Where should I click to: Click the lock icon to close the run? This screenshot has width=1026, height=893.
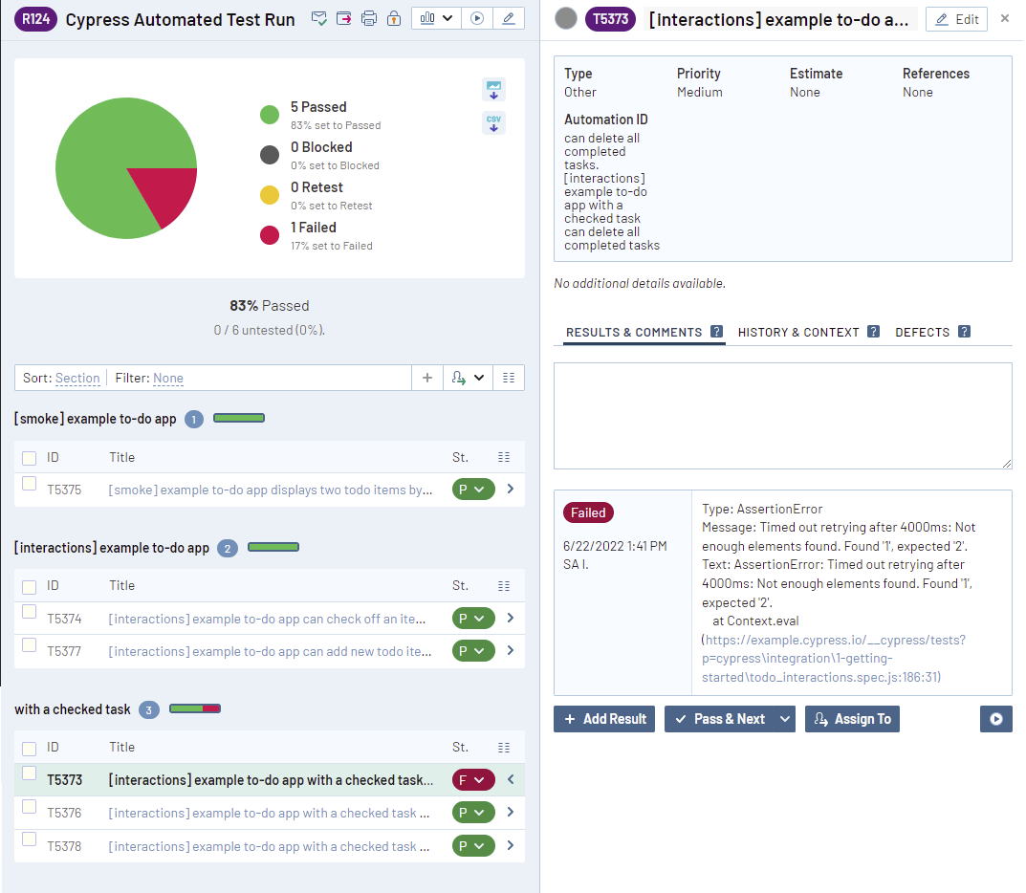click(x=393, y=19)
